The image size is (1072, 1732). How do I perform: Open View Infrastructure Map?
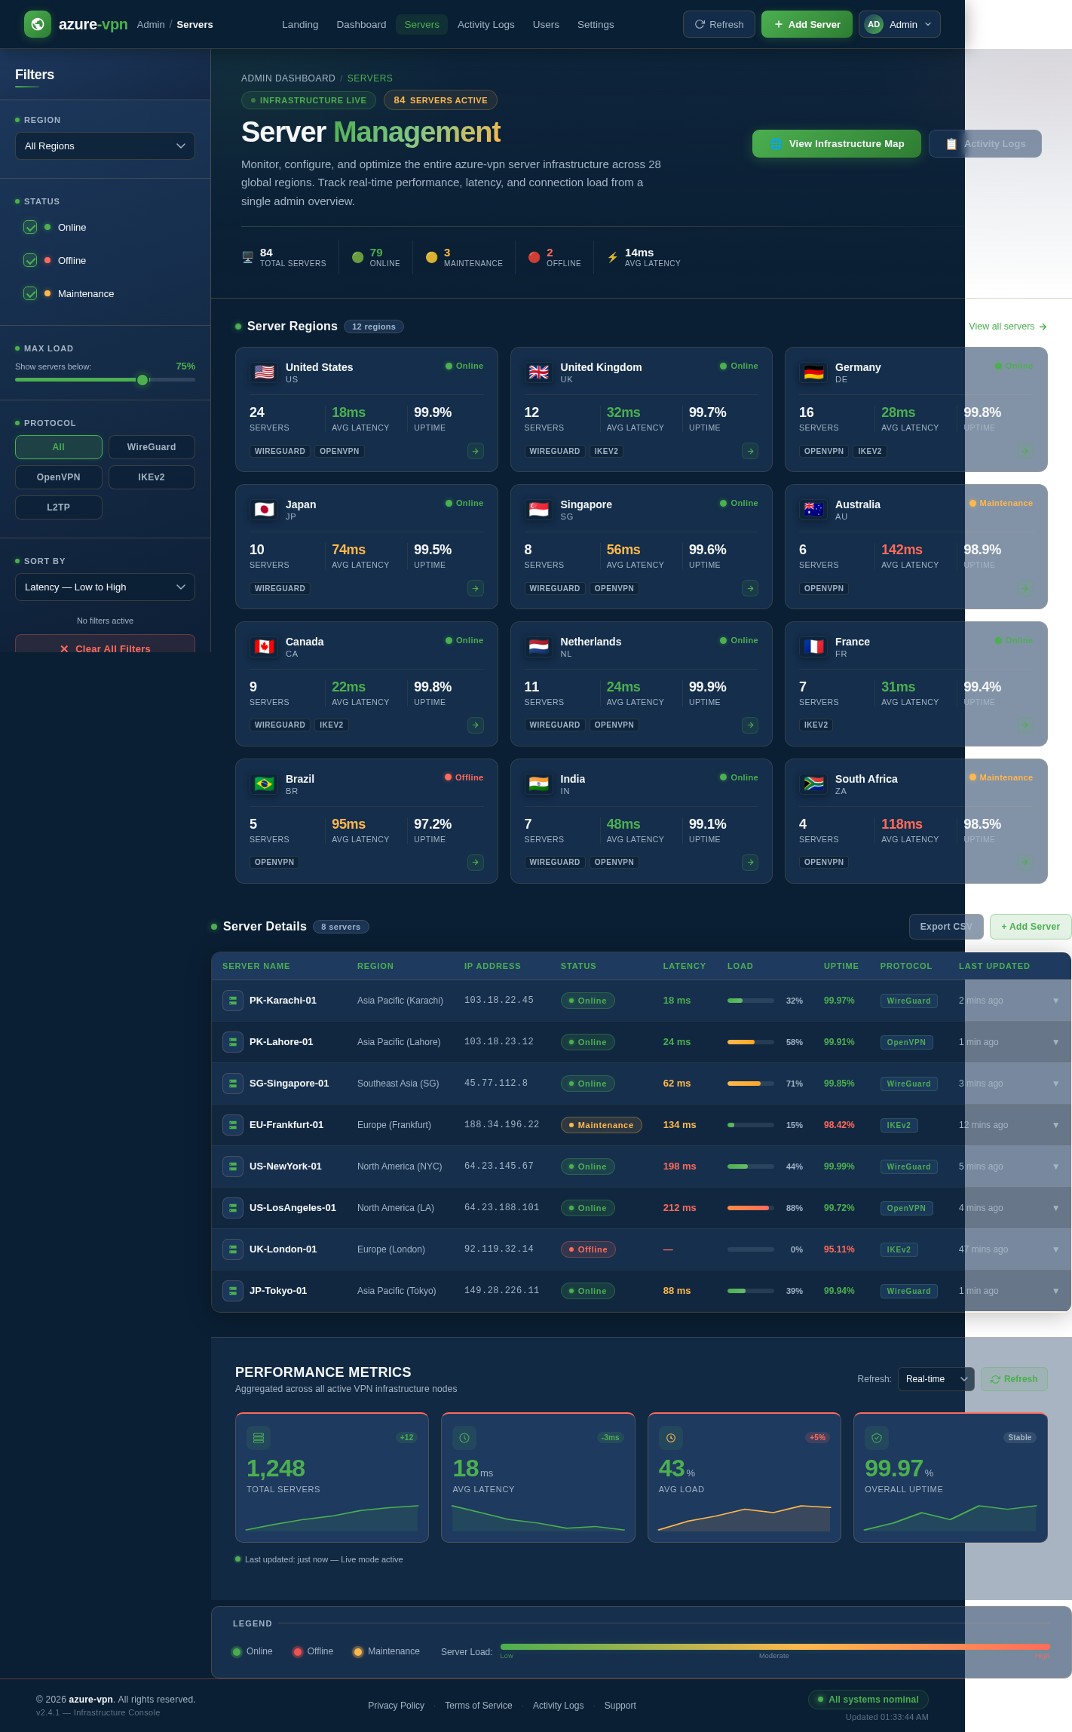(x=837, y=143)
